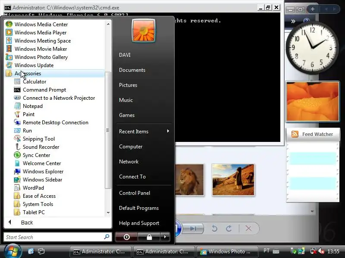
Task: Click Switch between windows icon
Action: point(41,251)
